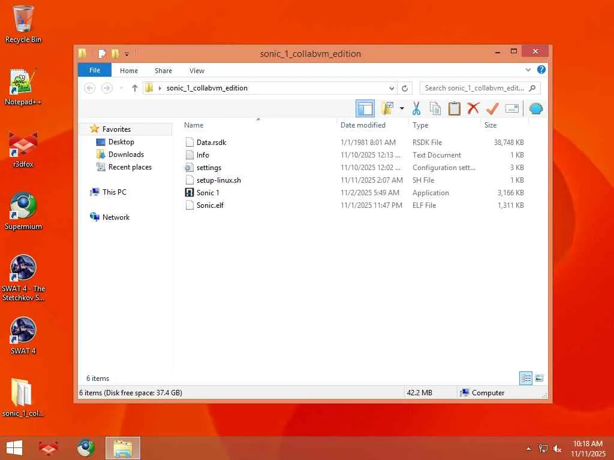Viewport: 614px width, 460px height.
Task: Click the red X Delete icon
Action: tap(473, 108)
